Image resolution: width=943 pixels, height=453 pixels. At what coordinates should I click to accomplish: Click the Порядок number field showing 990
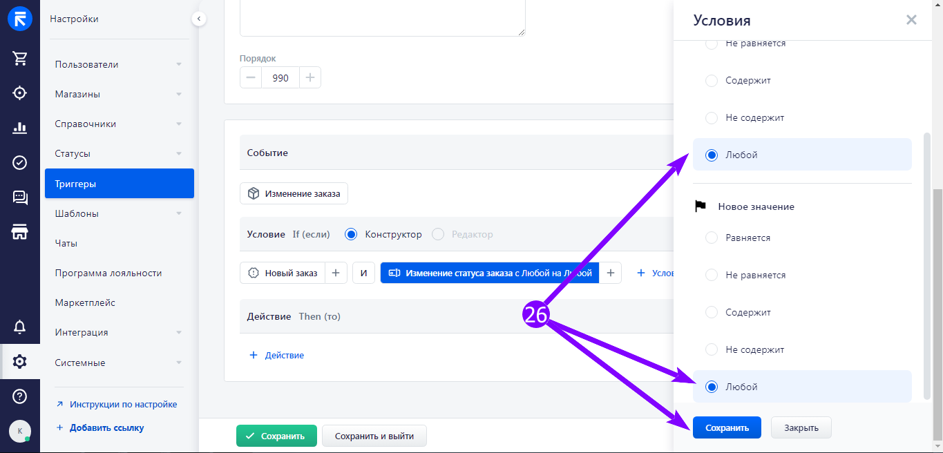click(x=280, y=78)
